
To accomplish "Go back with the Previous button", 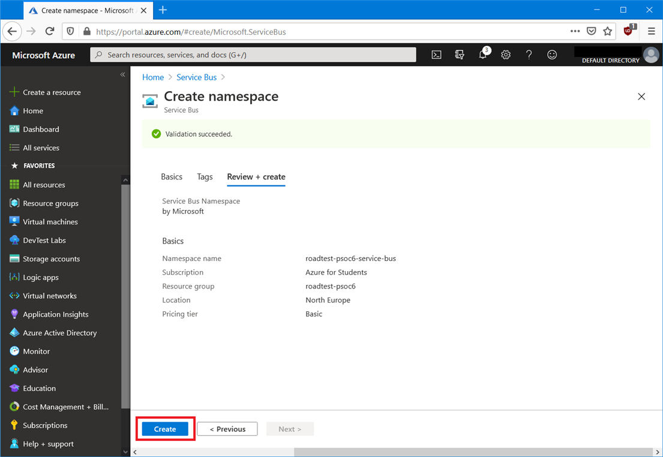I will 227,429.
